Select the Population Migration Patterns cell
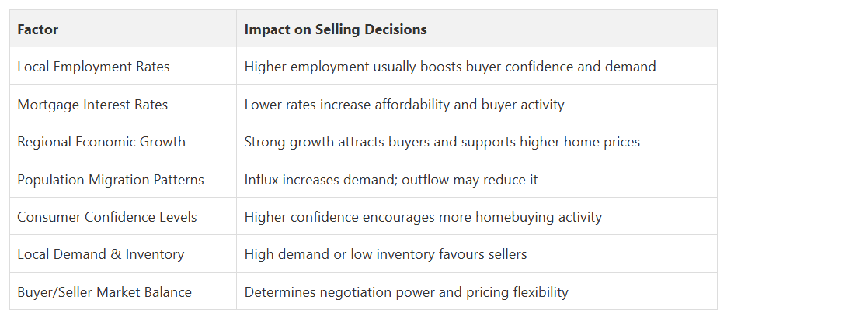This screenshot has width=849, height=317. coord(123,179)
